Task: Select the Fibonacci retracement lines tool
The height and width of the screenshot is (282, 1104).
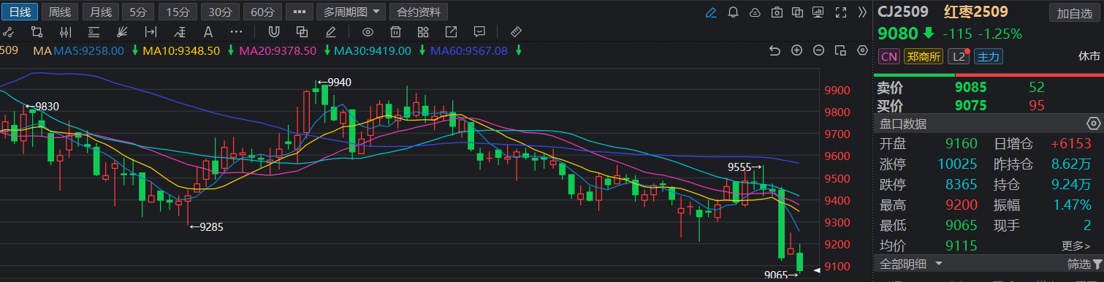Action: pyautogui.click(x=94, y=31)
